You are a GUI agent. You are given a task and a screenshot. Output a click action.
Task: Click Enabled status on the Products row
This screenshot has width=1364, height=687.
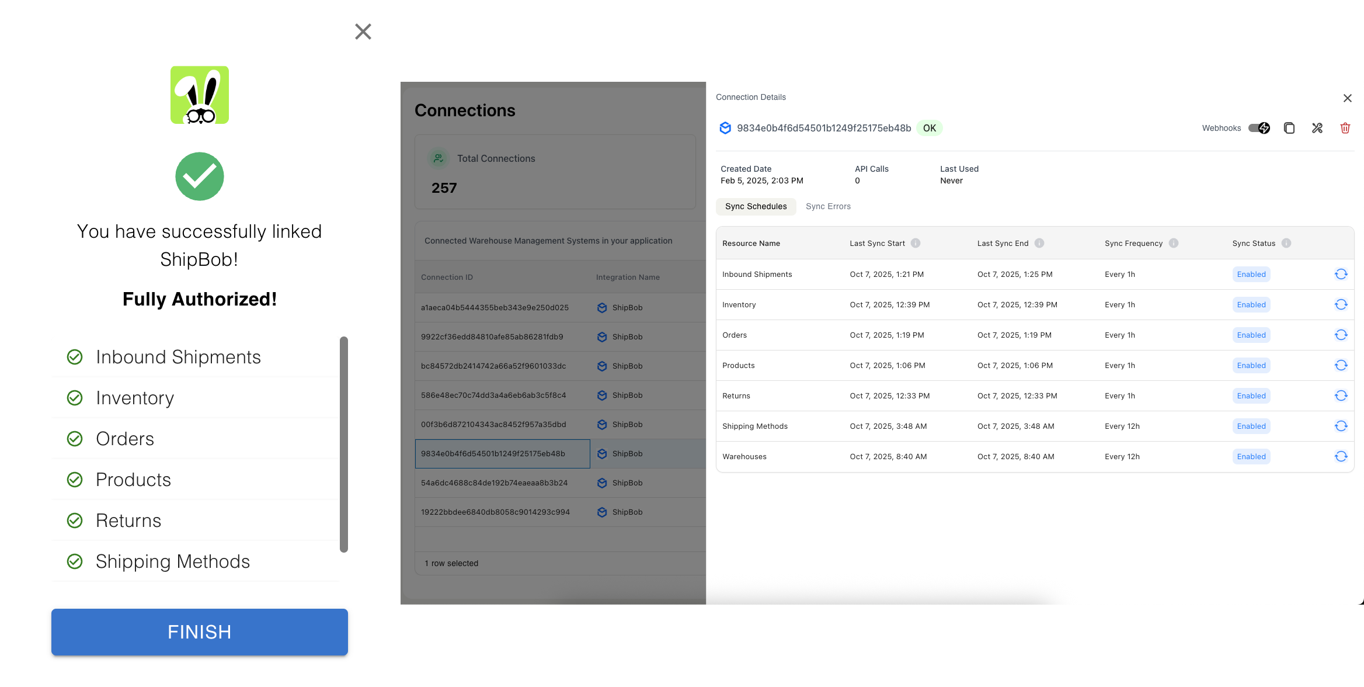tap(1251, 365)
